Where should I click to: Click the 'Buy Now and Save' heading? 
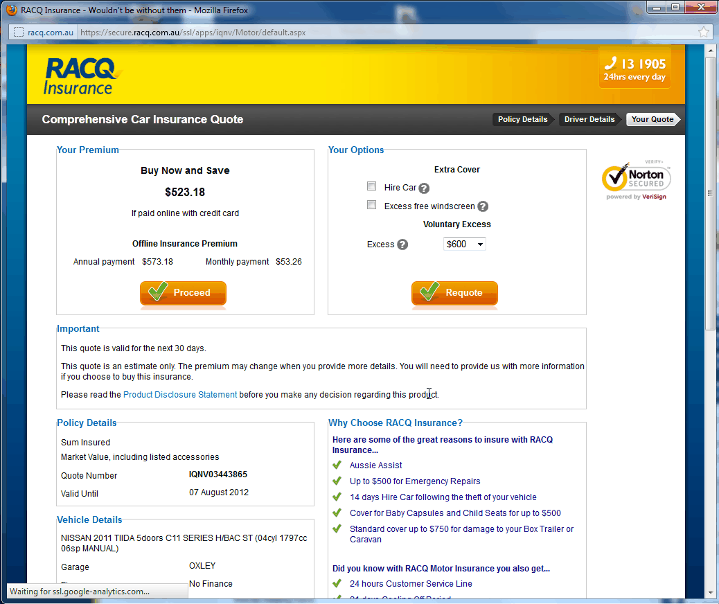[185, 170]
